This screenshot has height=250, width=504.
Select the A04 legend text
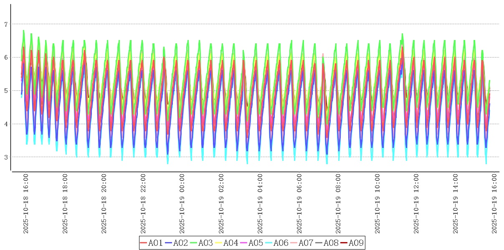pyautogui.click(x=230, y=243)
